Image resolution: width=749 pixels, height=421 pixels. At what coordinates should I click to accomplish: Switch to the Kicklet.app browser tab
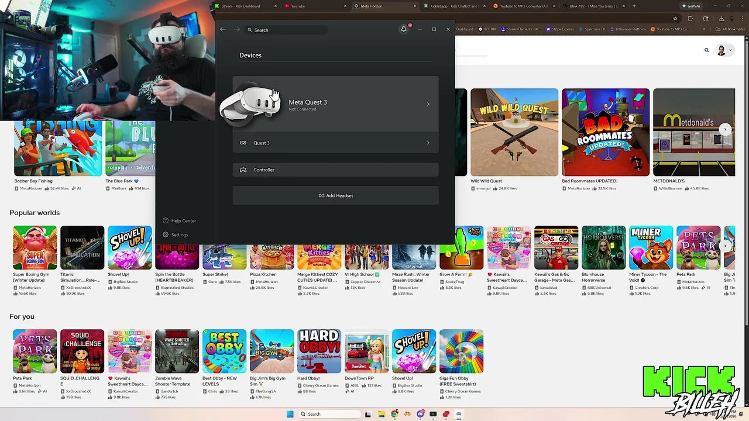coord(455,6)
